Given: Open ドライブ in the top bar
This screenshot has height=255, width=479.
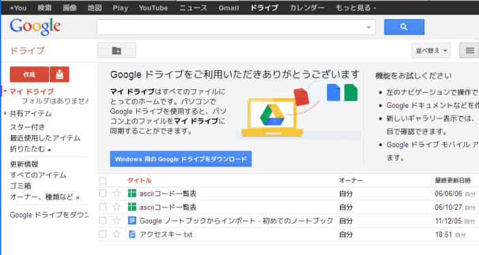Looking at the screenshot, I should (x=264, y=8).
